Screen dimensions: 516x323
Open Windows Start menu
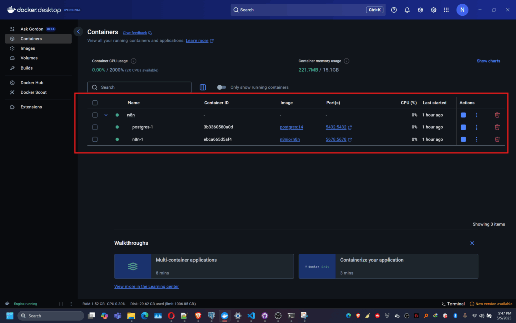(x=10, y=316)
